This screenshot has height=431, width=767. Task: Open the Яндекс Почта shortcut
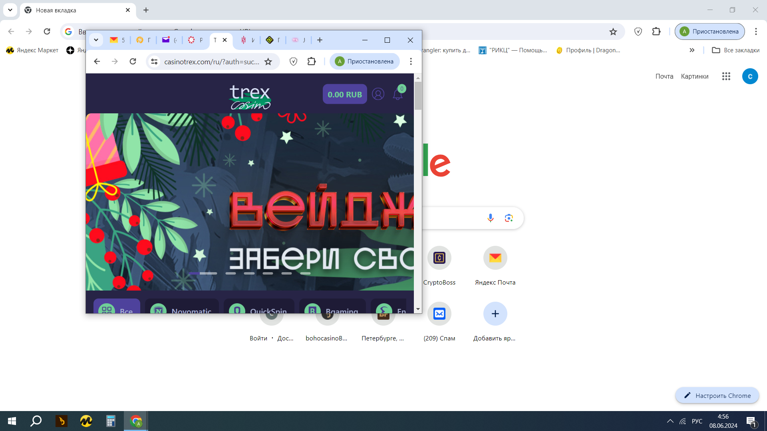pos(495,258)
